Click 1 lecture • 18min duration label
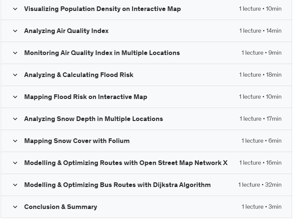 click(x=260, y=75)
